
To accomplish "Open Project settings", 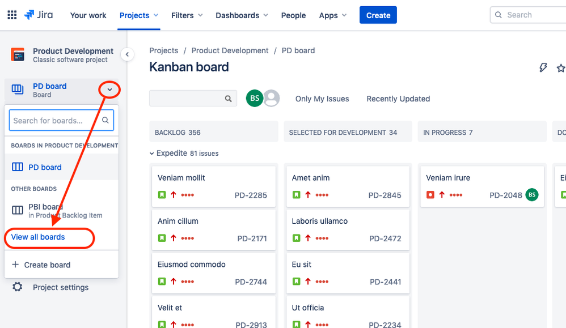I will point(61,287).
